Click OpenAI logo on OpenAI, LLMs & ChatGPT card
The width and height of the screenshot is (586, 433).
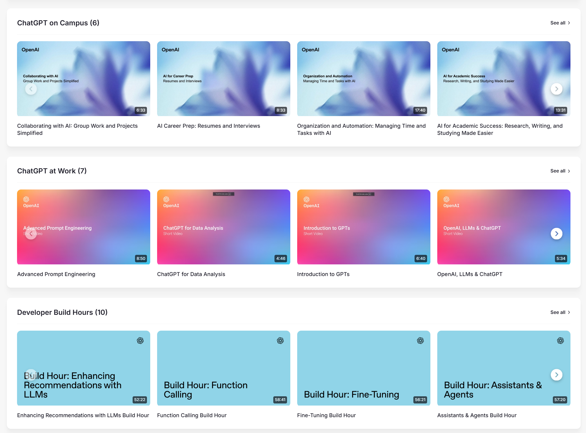pyautogui.click(x=451, y=202)
